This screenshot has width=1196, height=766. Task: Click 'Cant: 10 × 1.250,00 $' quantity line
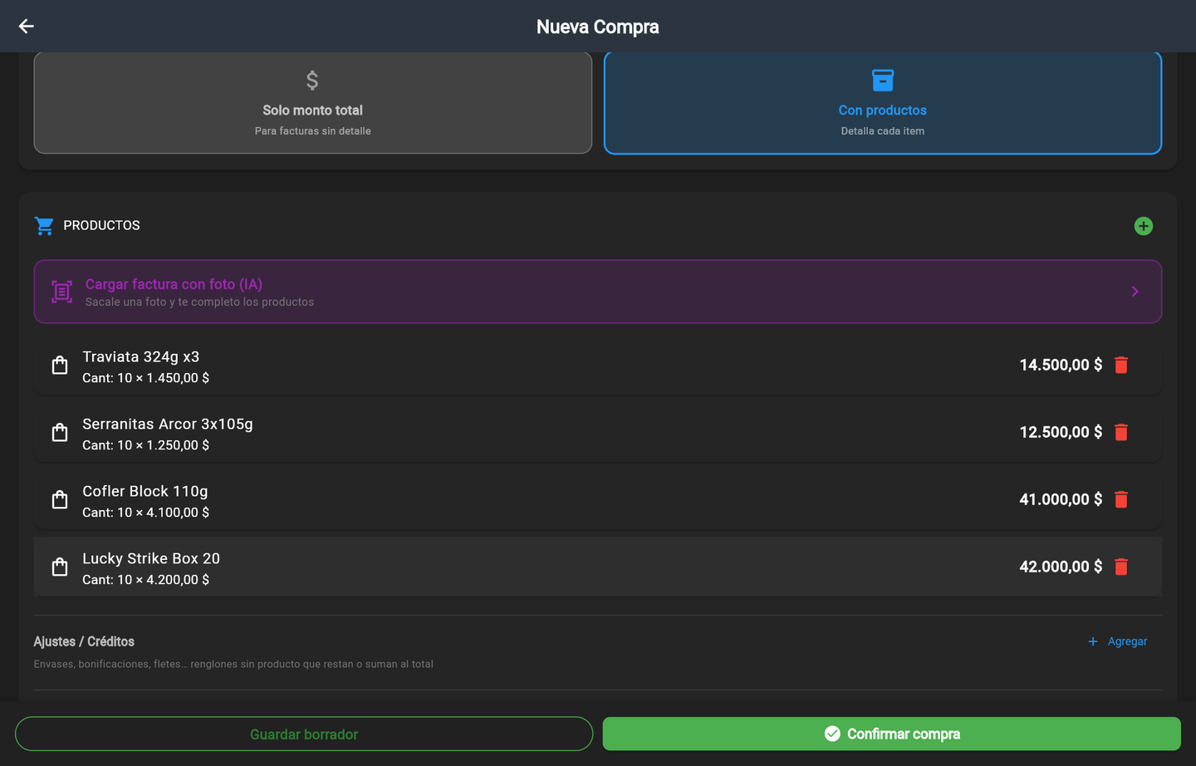pyautogui.click(x=146, y=445)
